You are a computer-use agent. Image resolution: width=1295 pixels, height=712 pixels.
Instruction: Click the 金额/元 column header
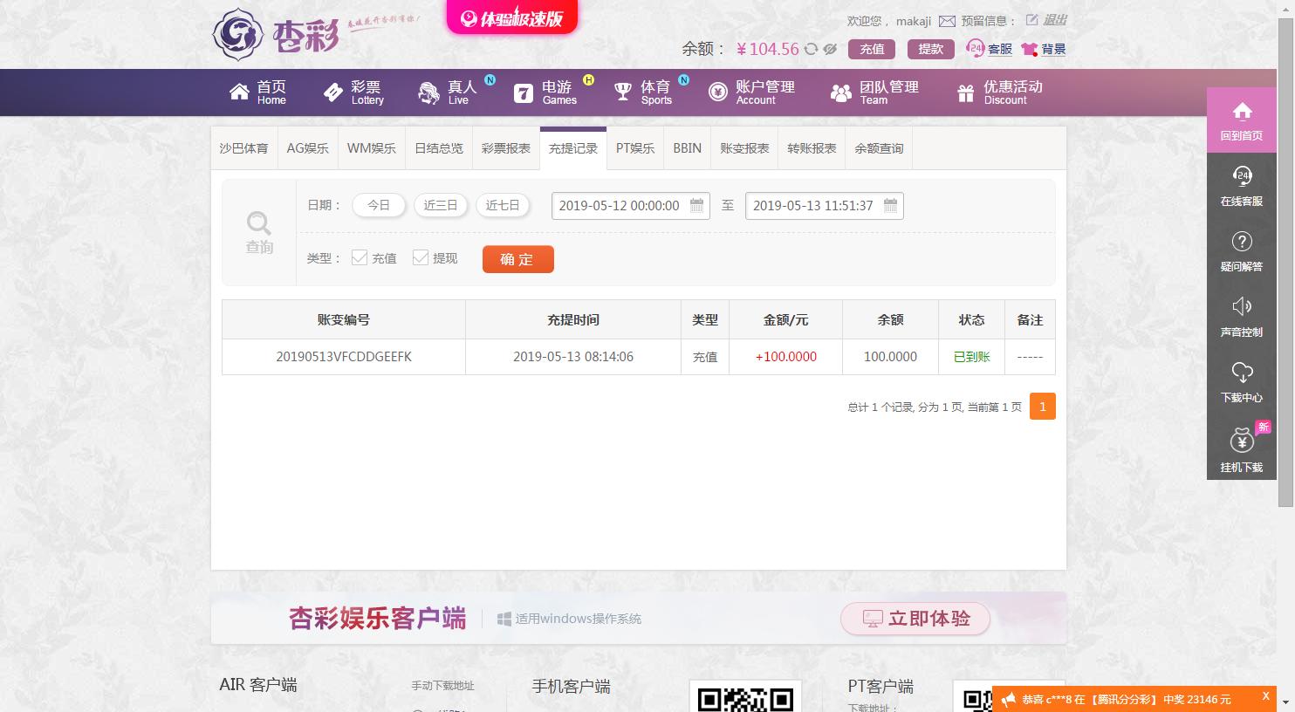pyautogui.click(x=786, y=320)
